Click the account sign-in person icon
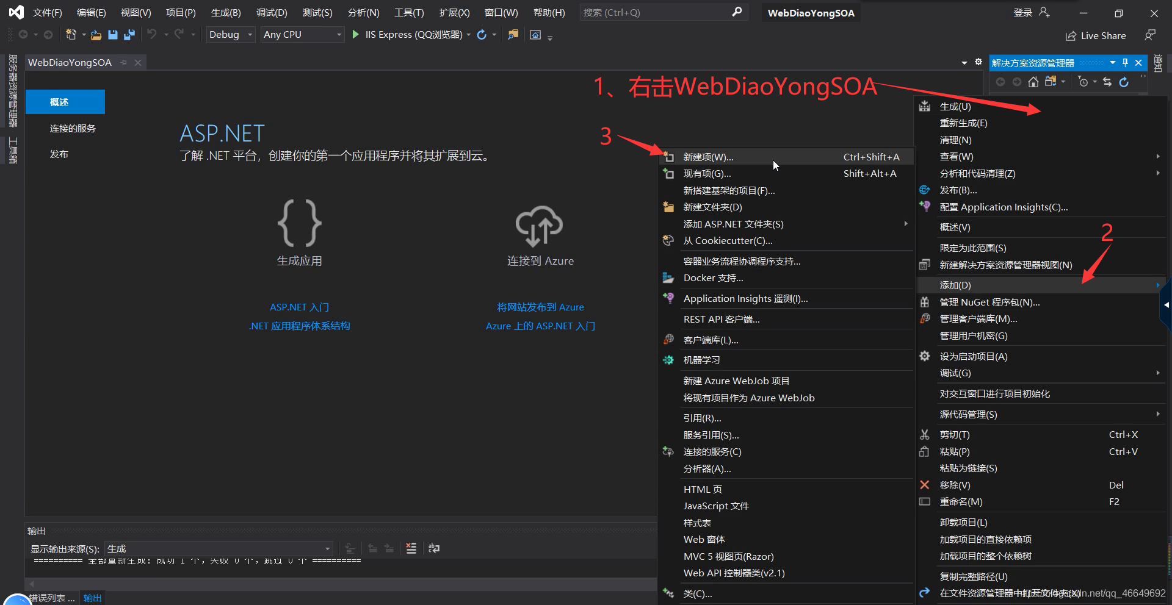Image resolution: width=1172 pixels, height=605 pixels. click(x=1044, y=12)
